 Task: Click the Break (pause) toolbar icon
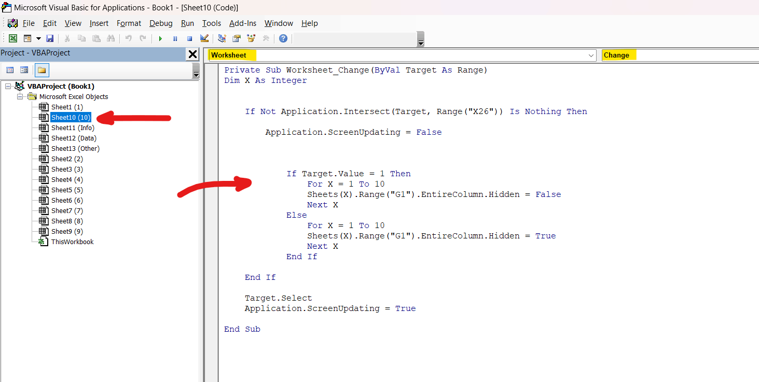[x=175, y=38]
